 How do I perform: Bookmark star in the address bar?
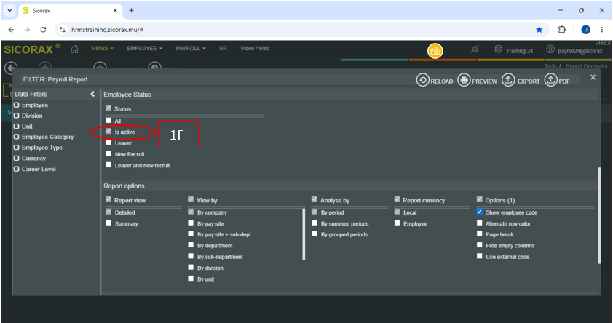pyautogui.click(x=539, y=30)
